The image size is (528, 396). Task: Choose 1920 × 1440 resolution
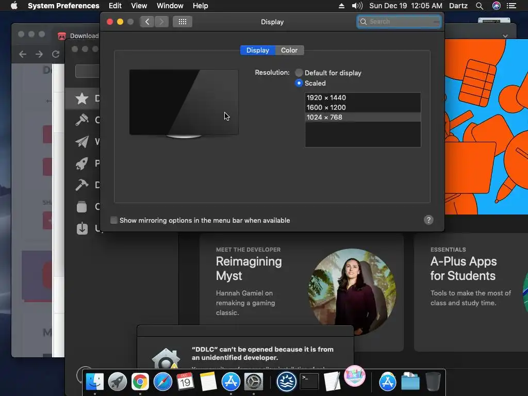(x=362, y=97)
